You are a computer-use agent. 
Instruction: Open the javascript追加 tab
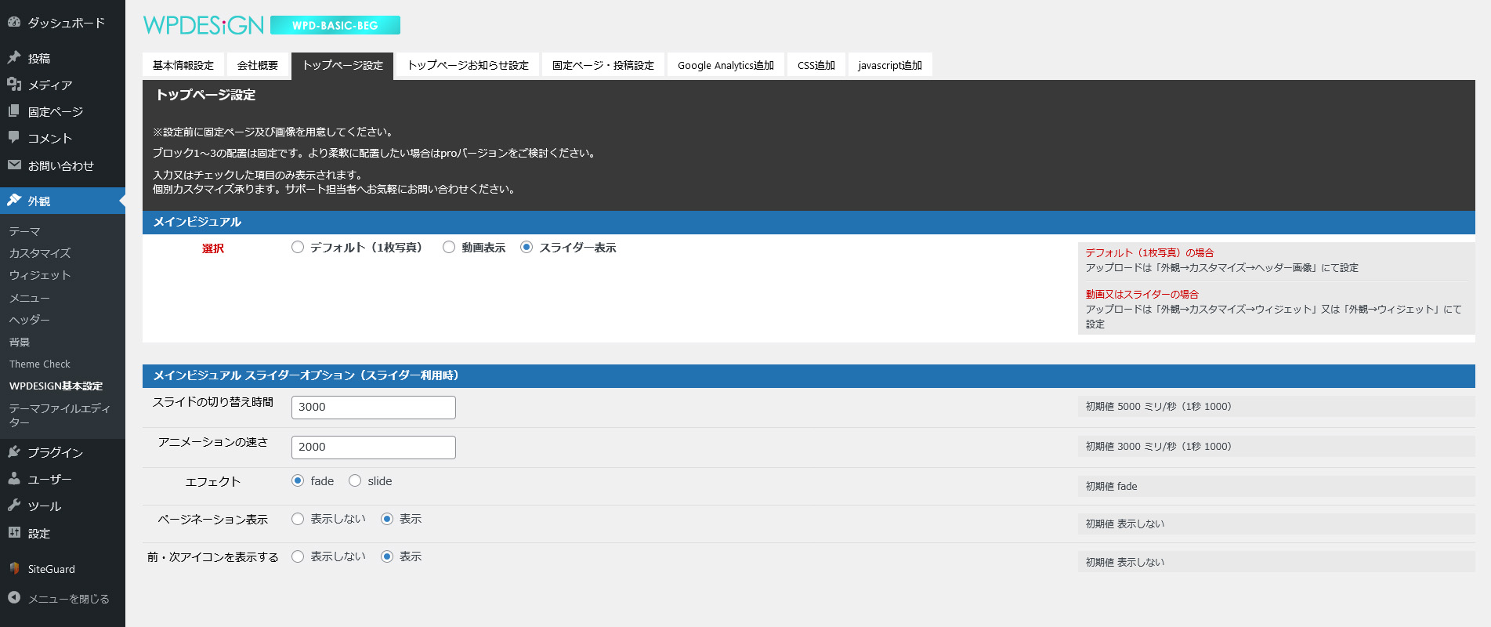(890, 65)
